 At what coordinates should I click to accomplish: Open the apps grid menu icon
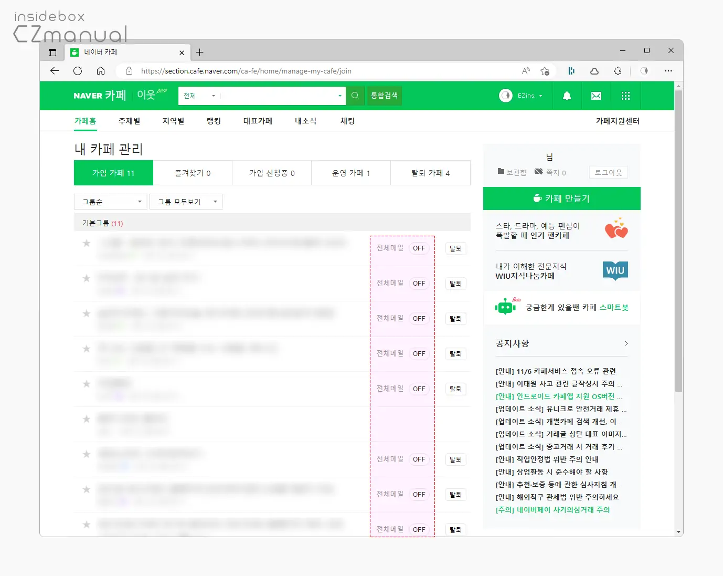click(x=625, y=96)
